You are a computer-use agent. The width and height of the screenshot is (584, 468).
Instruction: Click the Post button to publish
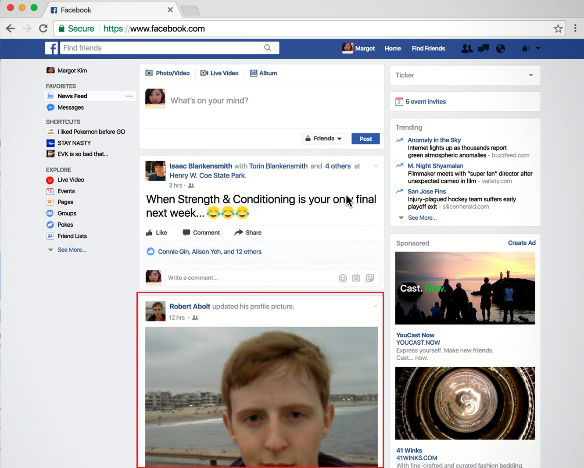click(x=365, y=138)
